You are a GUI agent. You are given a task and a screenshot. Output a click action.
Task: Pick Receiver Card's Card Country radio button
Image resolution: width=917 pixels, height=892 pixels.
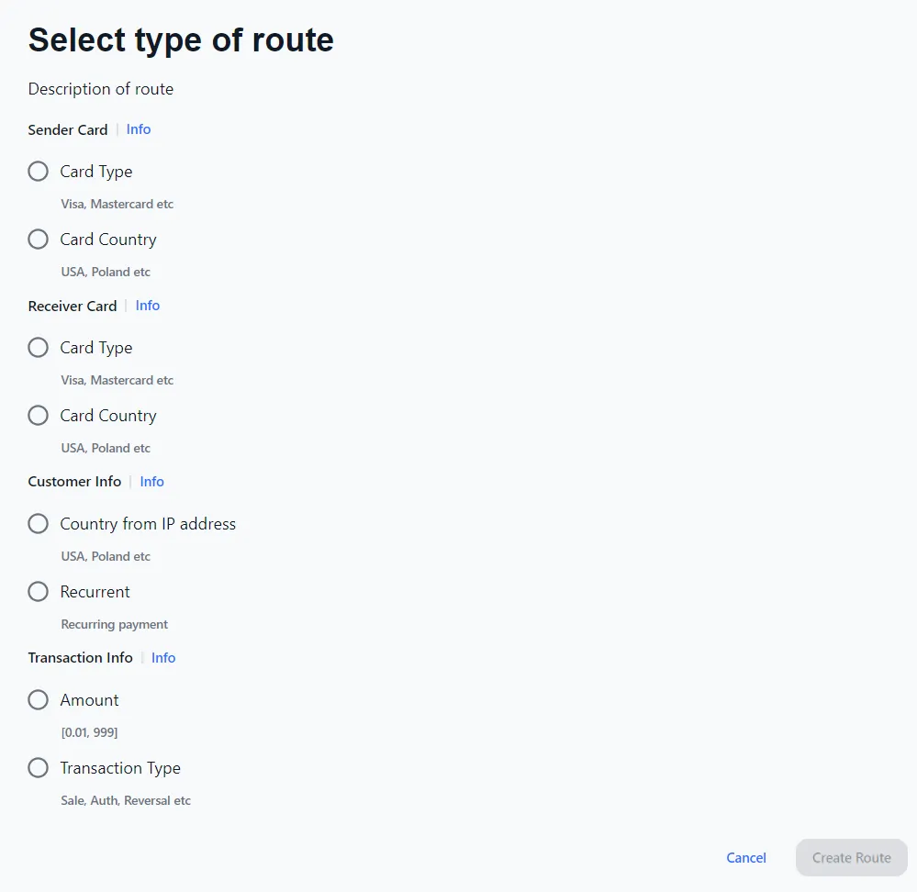pyautogui.click(x=39, y=416)
